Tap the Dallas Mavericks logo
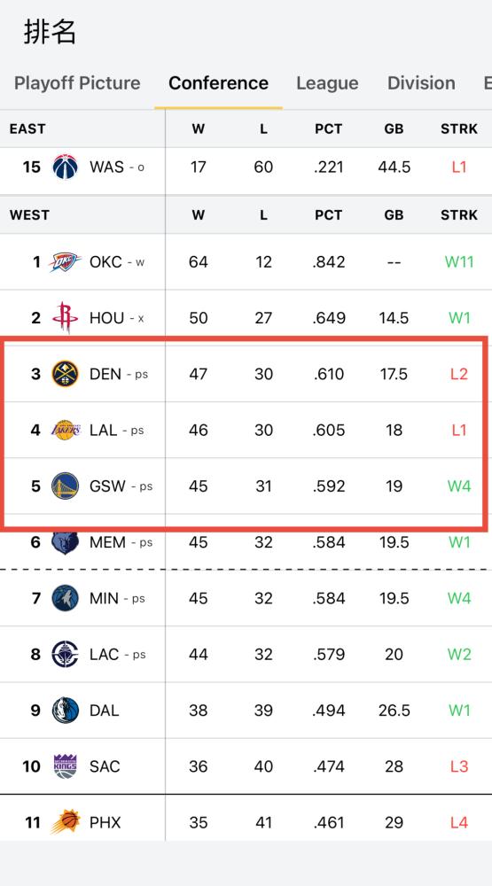Image resolution: width=492 pixels, height=886 pixels. pyautogui.click(x=65, y=711)
